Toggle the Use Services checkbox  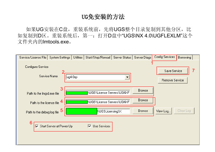89,126
